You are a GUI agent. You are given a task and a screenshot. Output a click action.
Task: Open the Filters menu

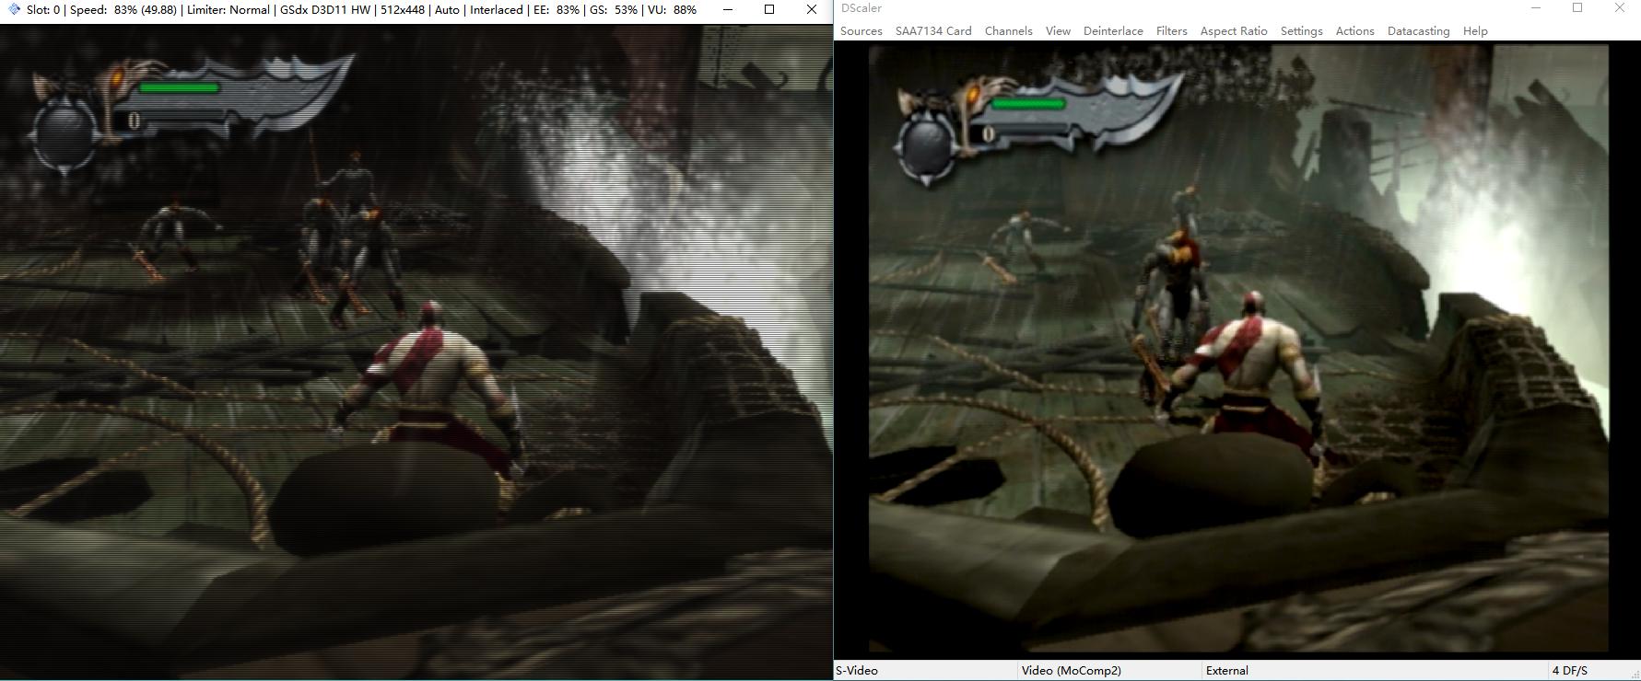coord(1171,31)
